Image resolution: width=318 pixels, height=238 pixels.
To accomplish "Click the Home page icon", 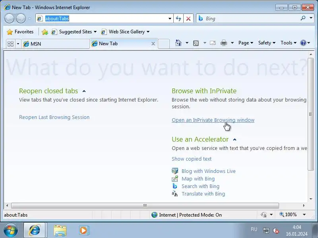I will tap(178, 43).
